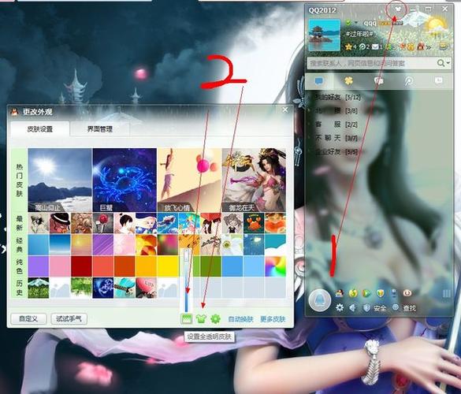Image resolution: width=461 pixels, height=394 pixels.
Task: Click the 自定义 custom skin button
Action: click(28, 318)
